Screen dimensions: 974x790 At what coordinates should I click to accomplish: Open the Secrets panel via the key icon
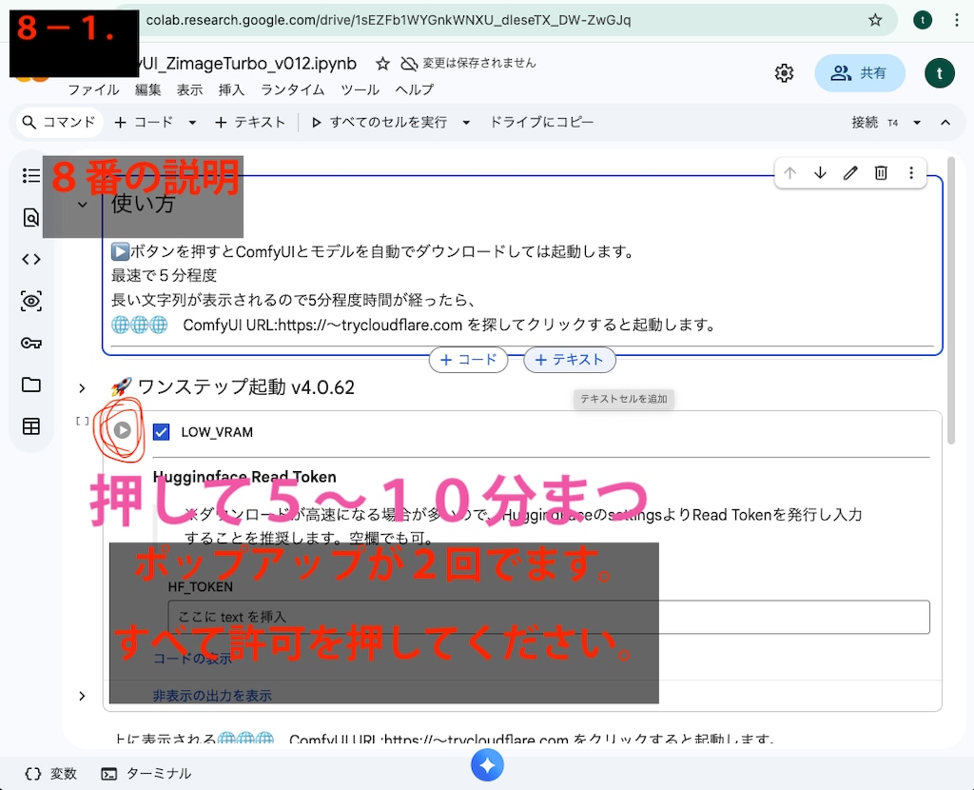[x=31, y=343]
